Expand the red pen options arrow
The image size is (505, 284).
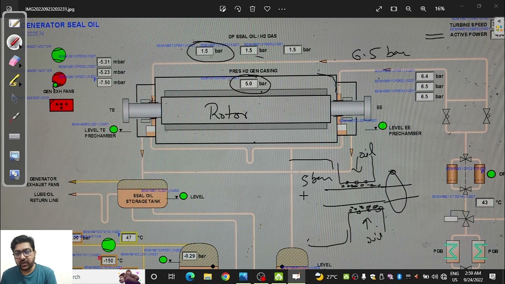(x=21, y=47)
